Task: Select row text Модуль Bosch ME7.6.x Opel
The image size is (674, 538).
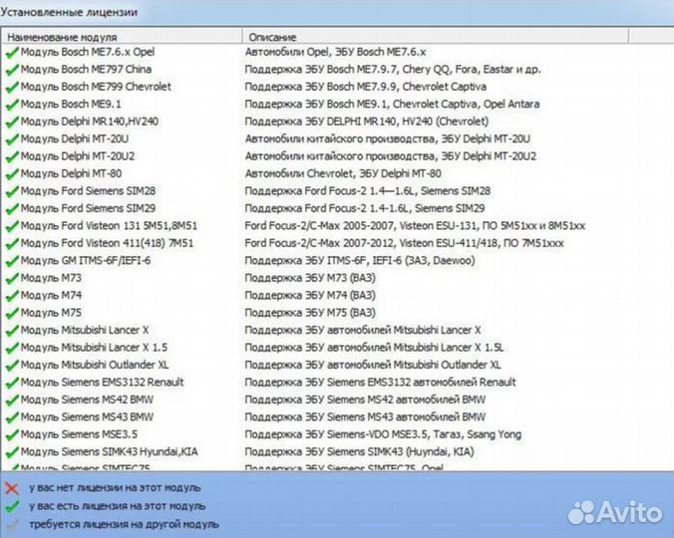Action: click(88, 52)
